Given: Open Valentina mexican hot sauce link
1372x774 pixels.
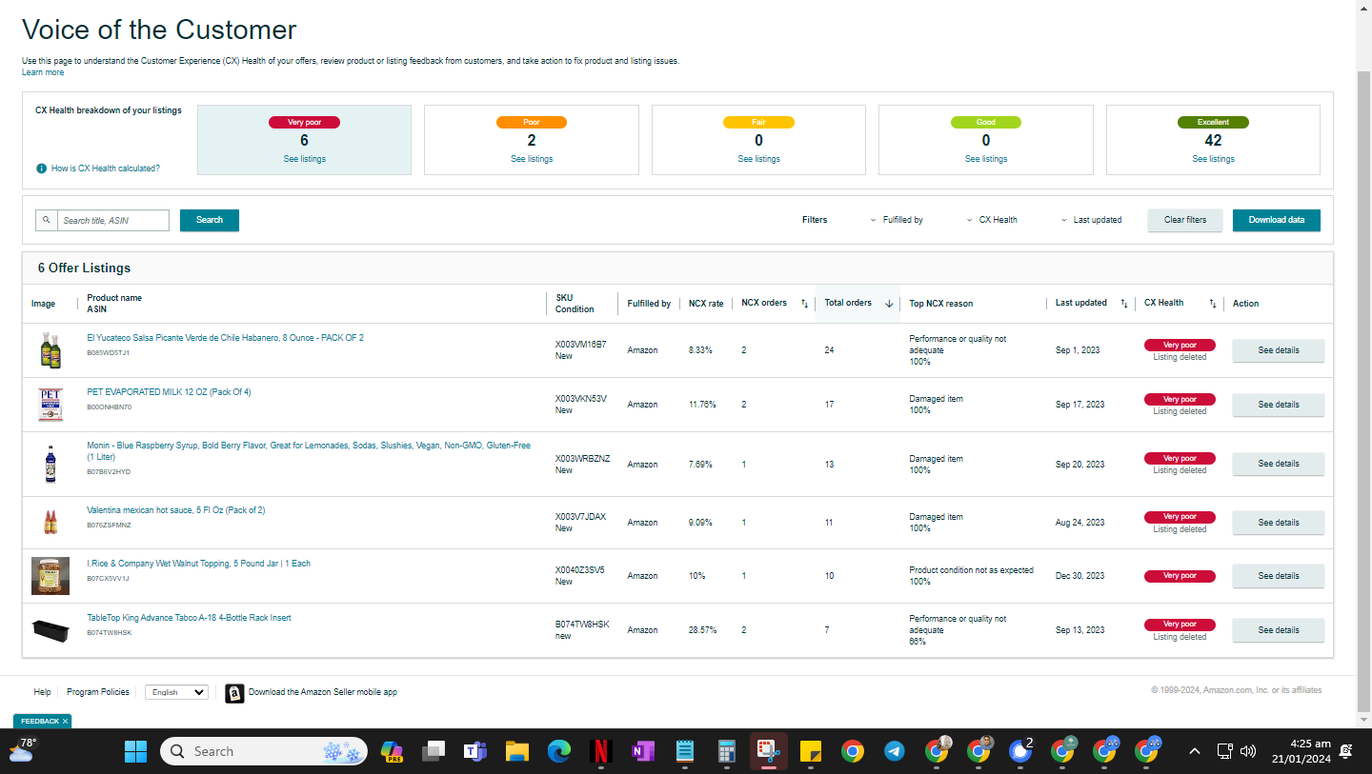Looking at the screenshot, I should [x=175, y=510].
